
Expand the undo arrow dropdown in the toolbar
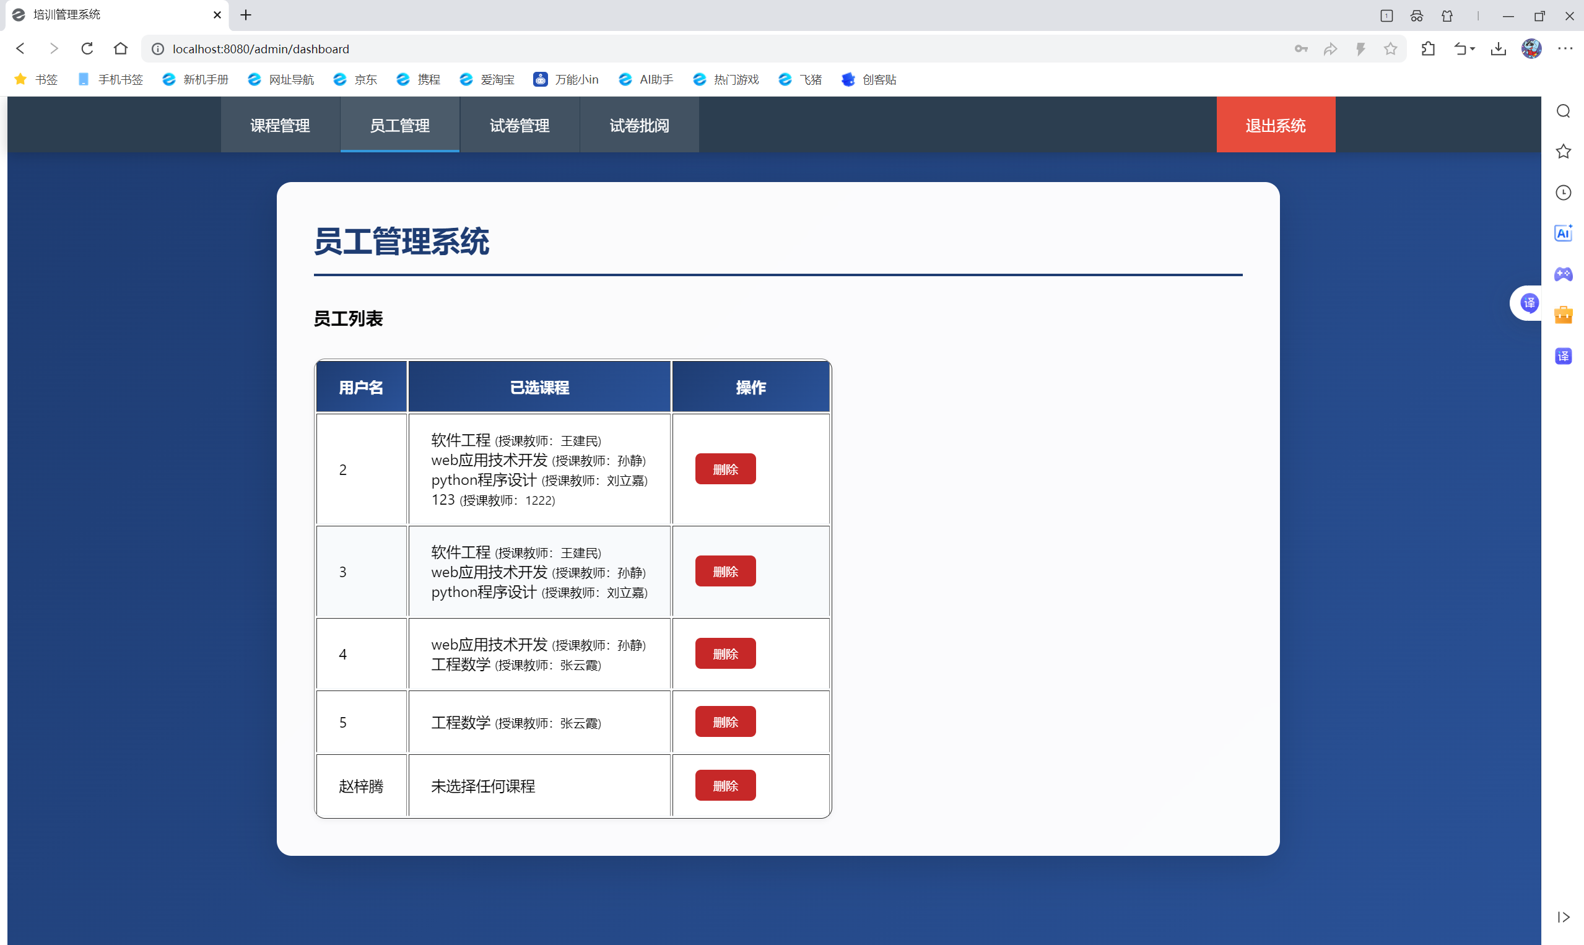(x=1473, y=48)
